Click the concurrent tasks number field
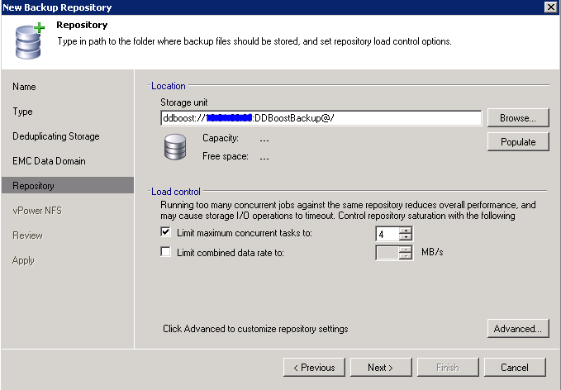561x390 pixels. point(387,234)
